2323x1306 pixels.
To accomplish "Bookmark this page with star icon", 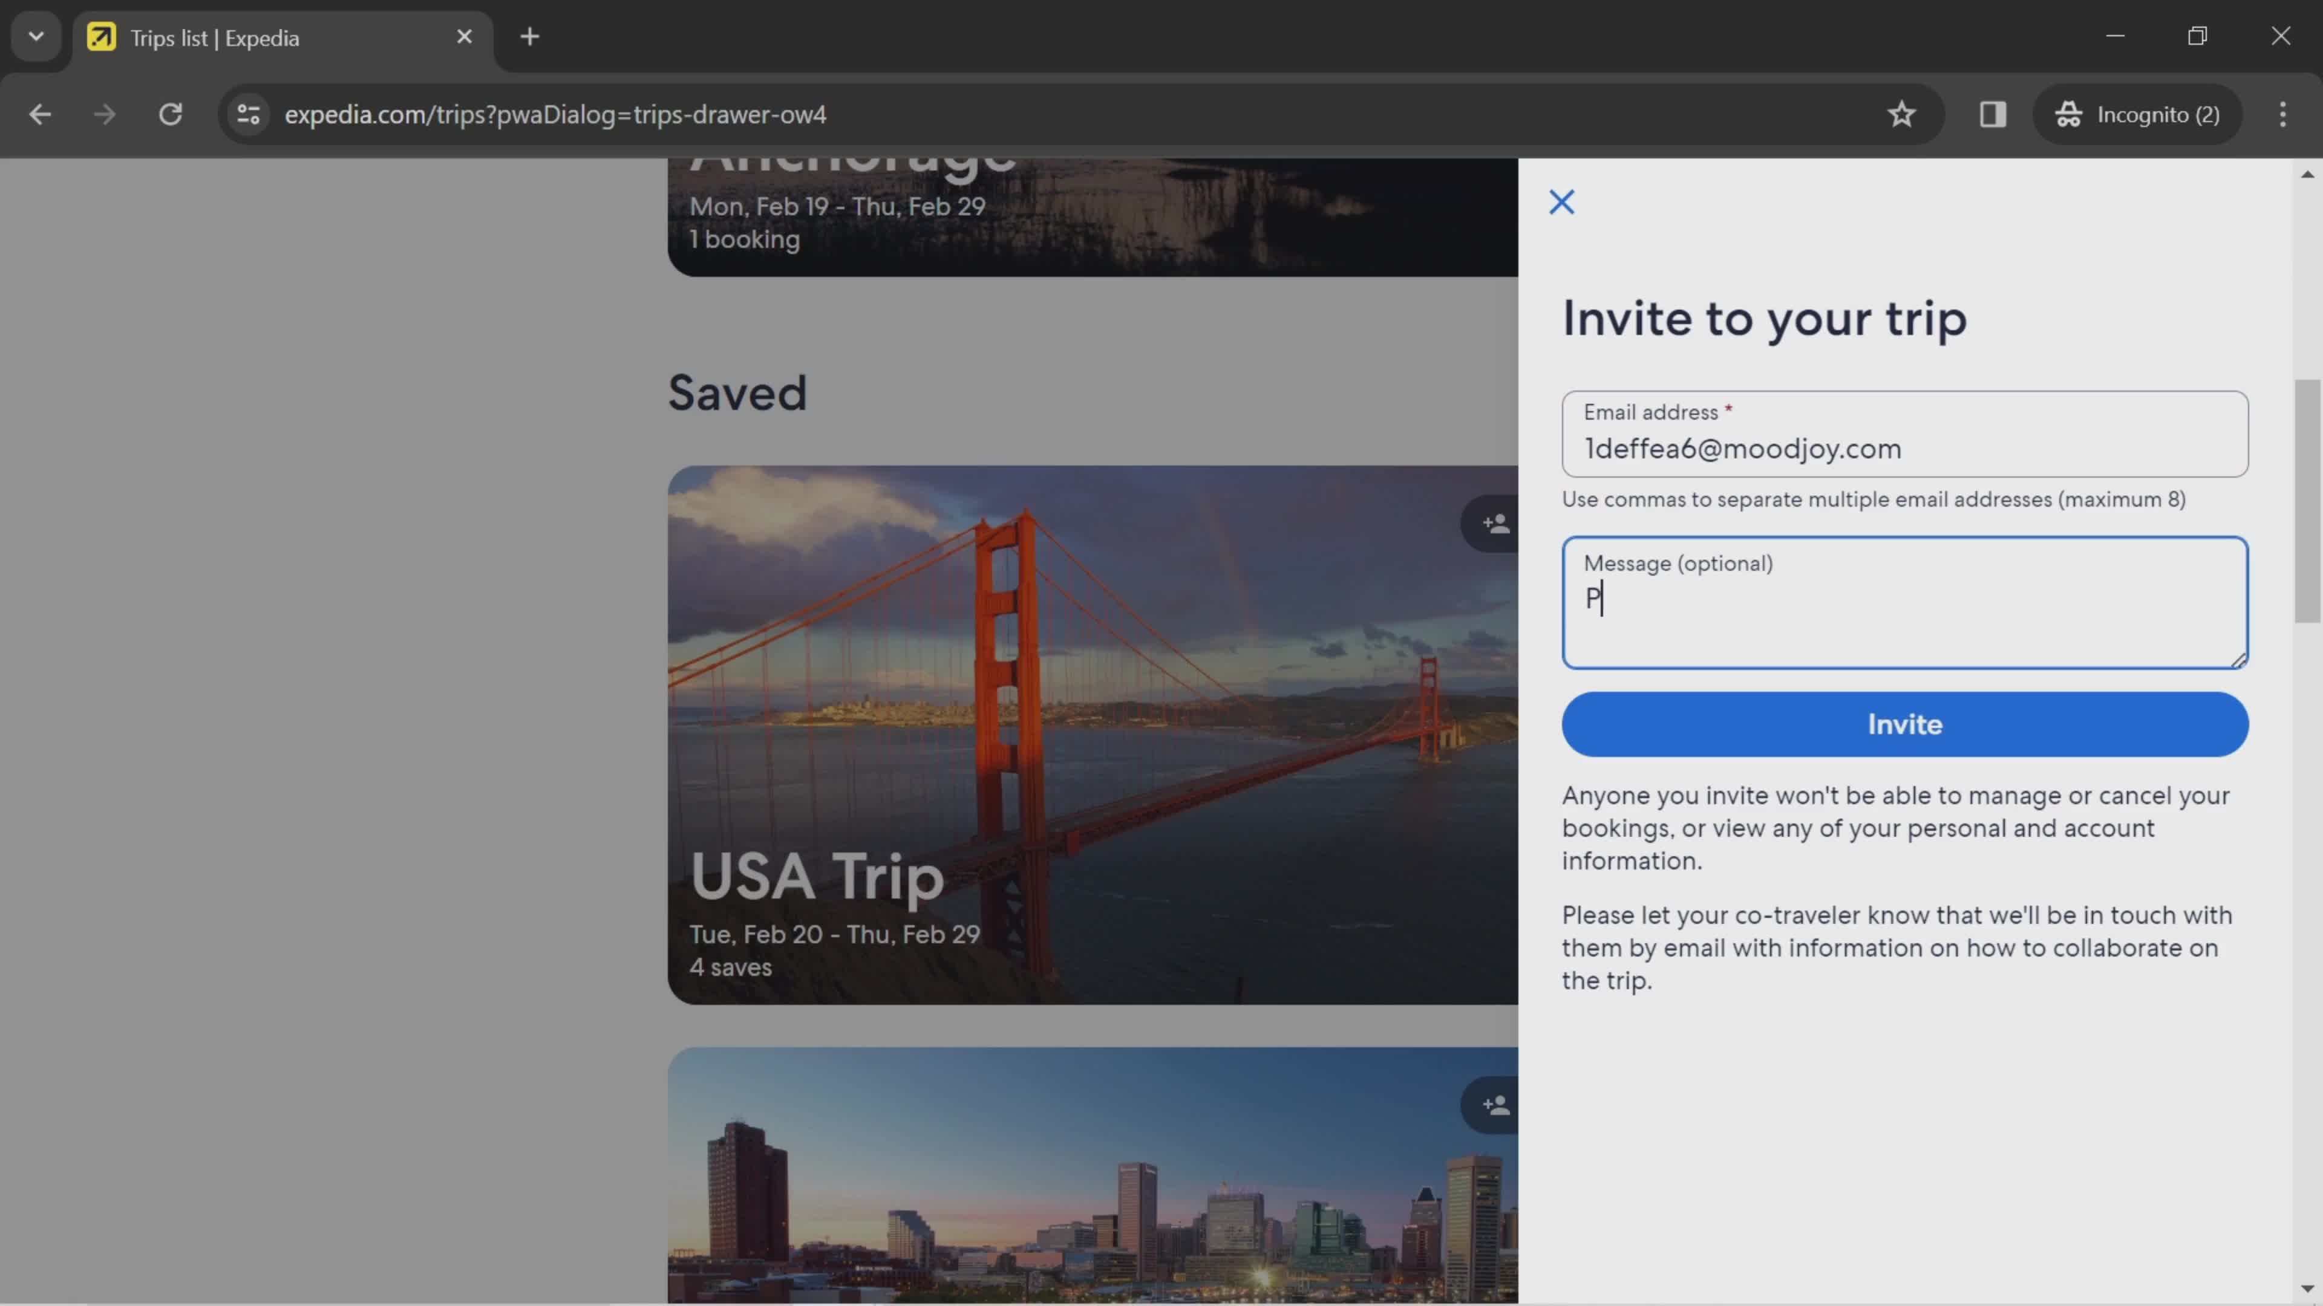I will pyautogui.click(x=1901, y=114).
